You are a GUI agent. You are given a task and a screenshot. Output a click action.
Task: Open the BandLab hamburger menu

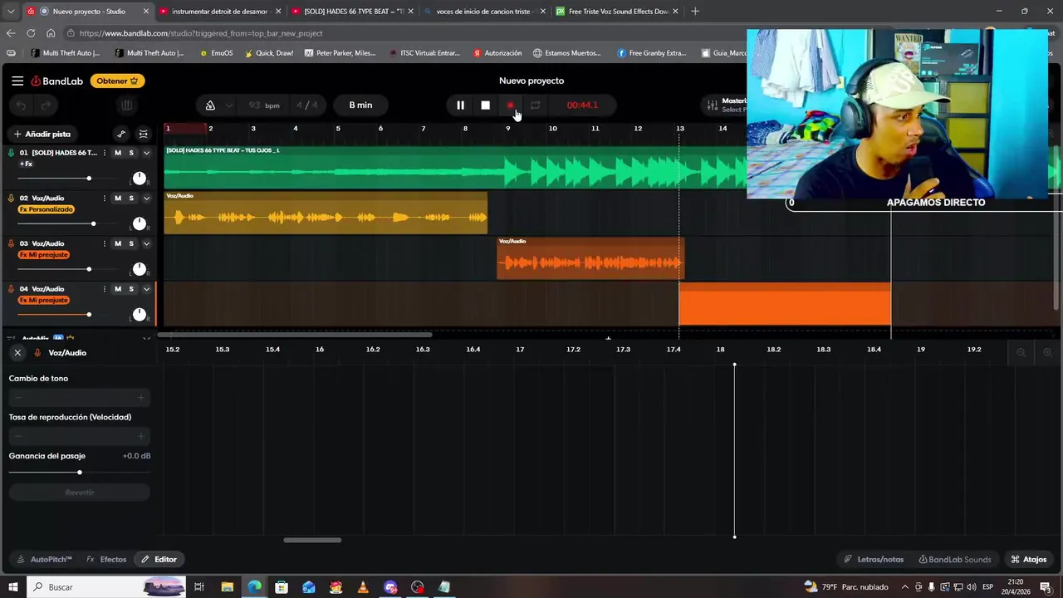pos(17,81)
